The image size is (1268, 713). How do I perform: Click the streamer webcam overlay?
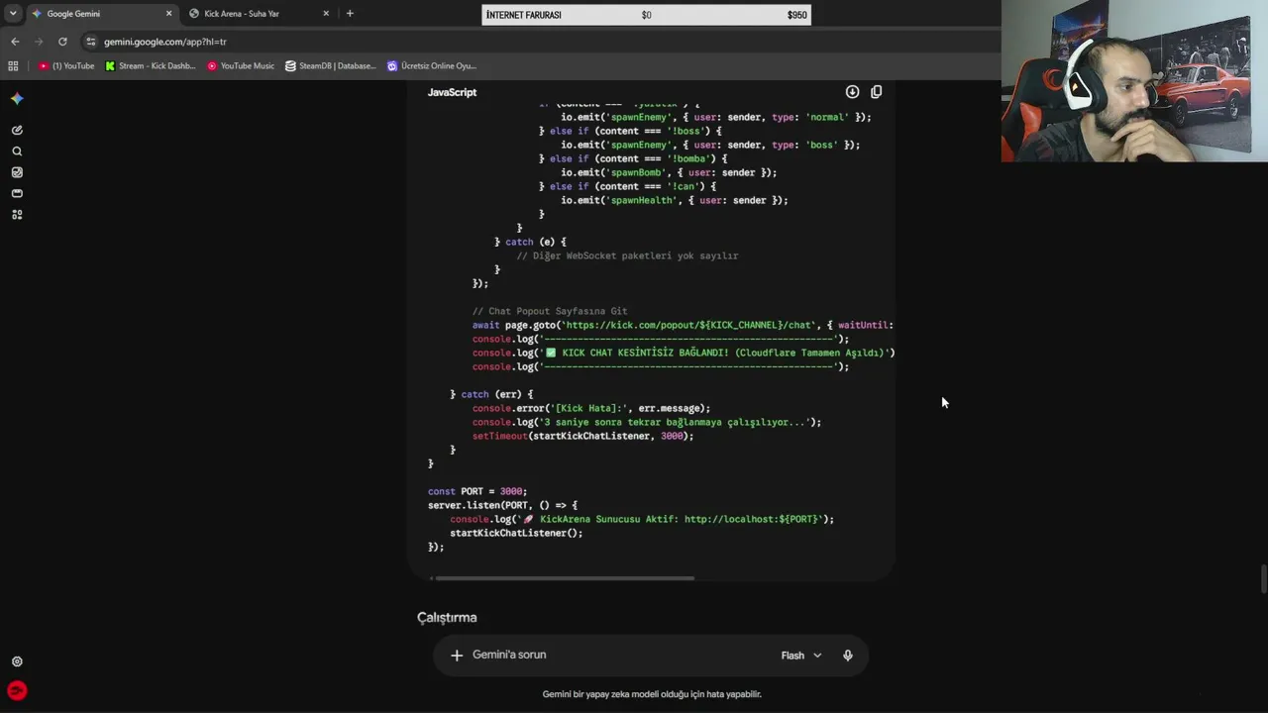coord(1134,81)
